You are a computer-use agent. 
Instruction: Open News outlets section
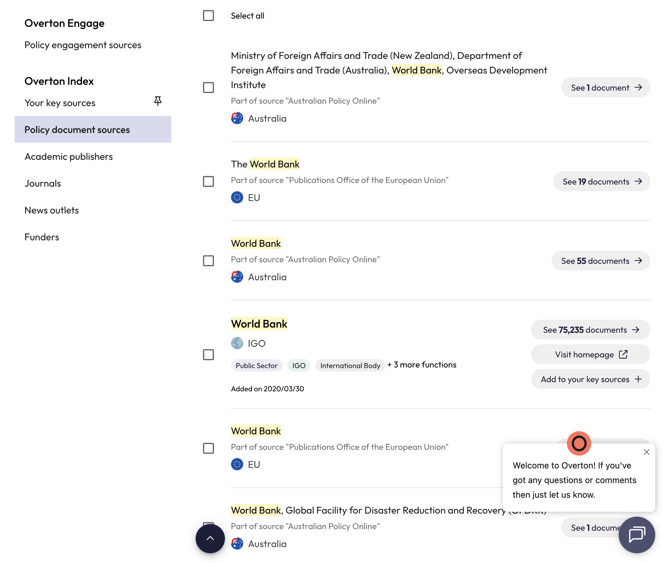(x=52, y=210)
